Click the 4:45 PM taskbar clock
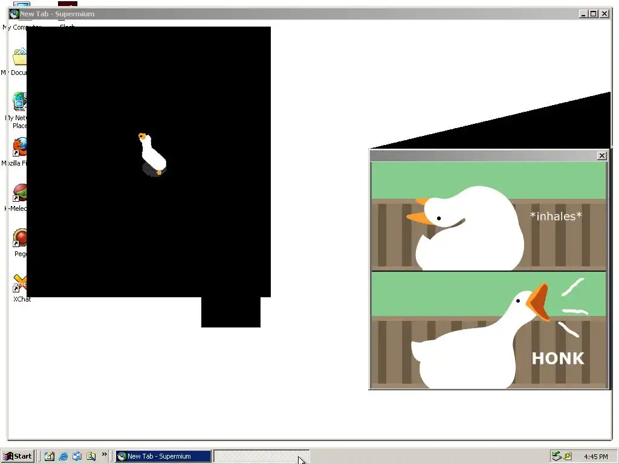The height and width of the screenshot is (464, 619). [x=595, y=457]
